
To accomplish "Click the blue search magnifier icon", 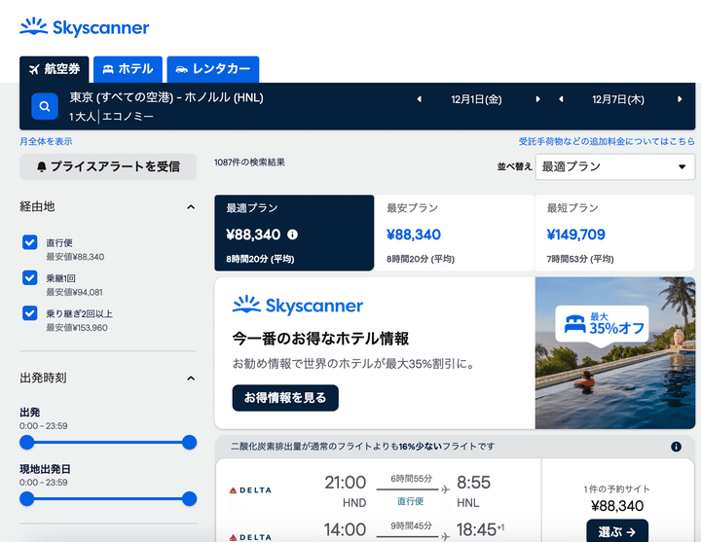I will tap(45, 106).
